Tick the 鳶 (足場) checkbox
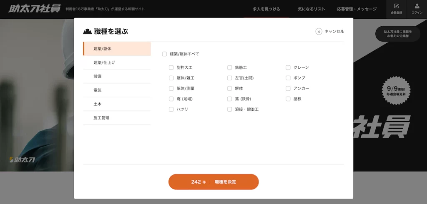Screen dimensions: 427x204 171,99
